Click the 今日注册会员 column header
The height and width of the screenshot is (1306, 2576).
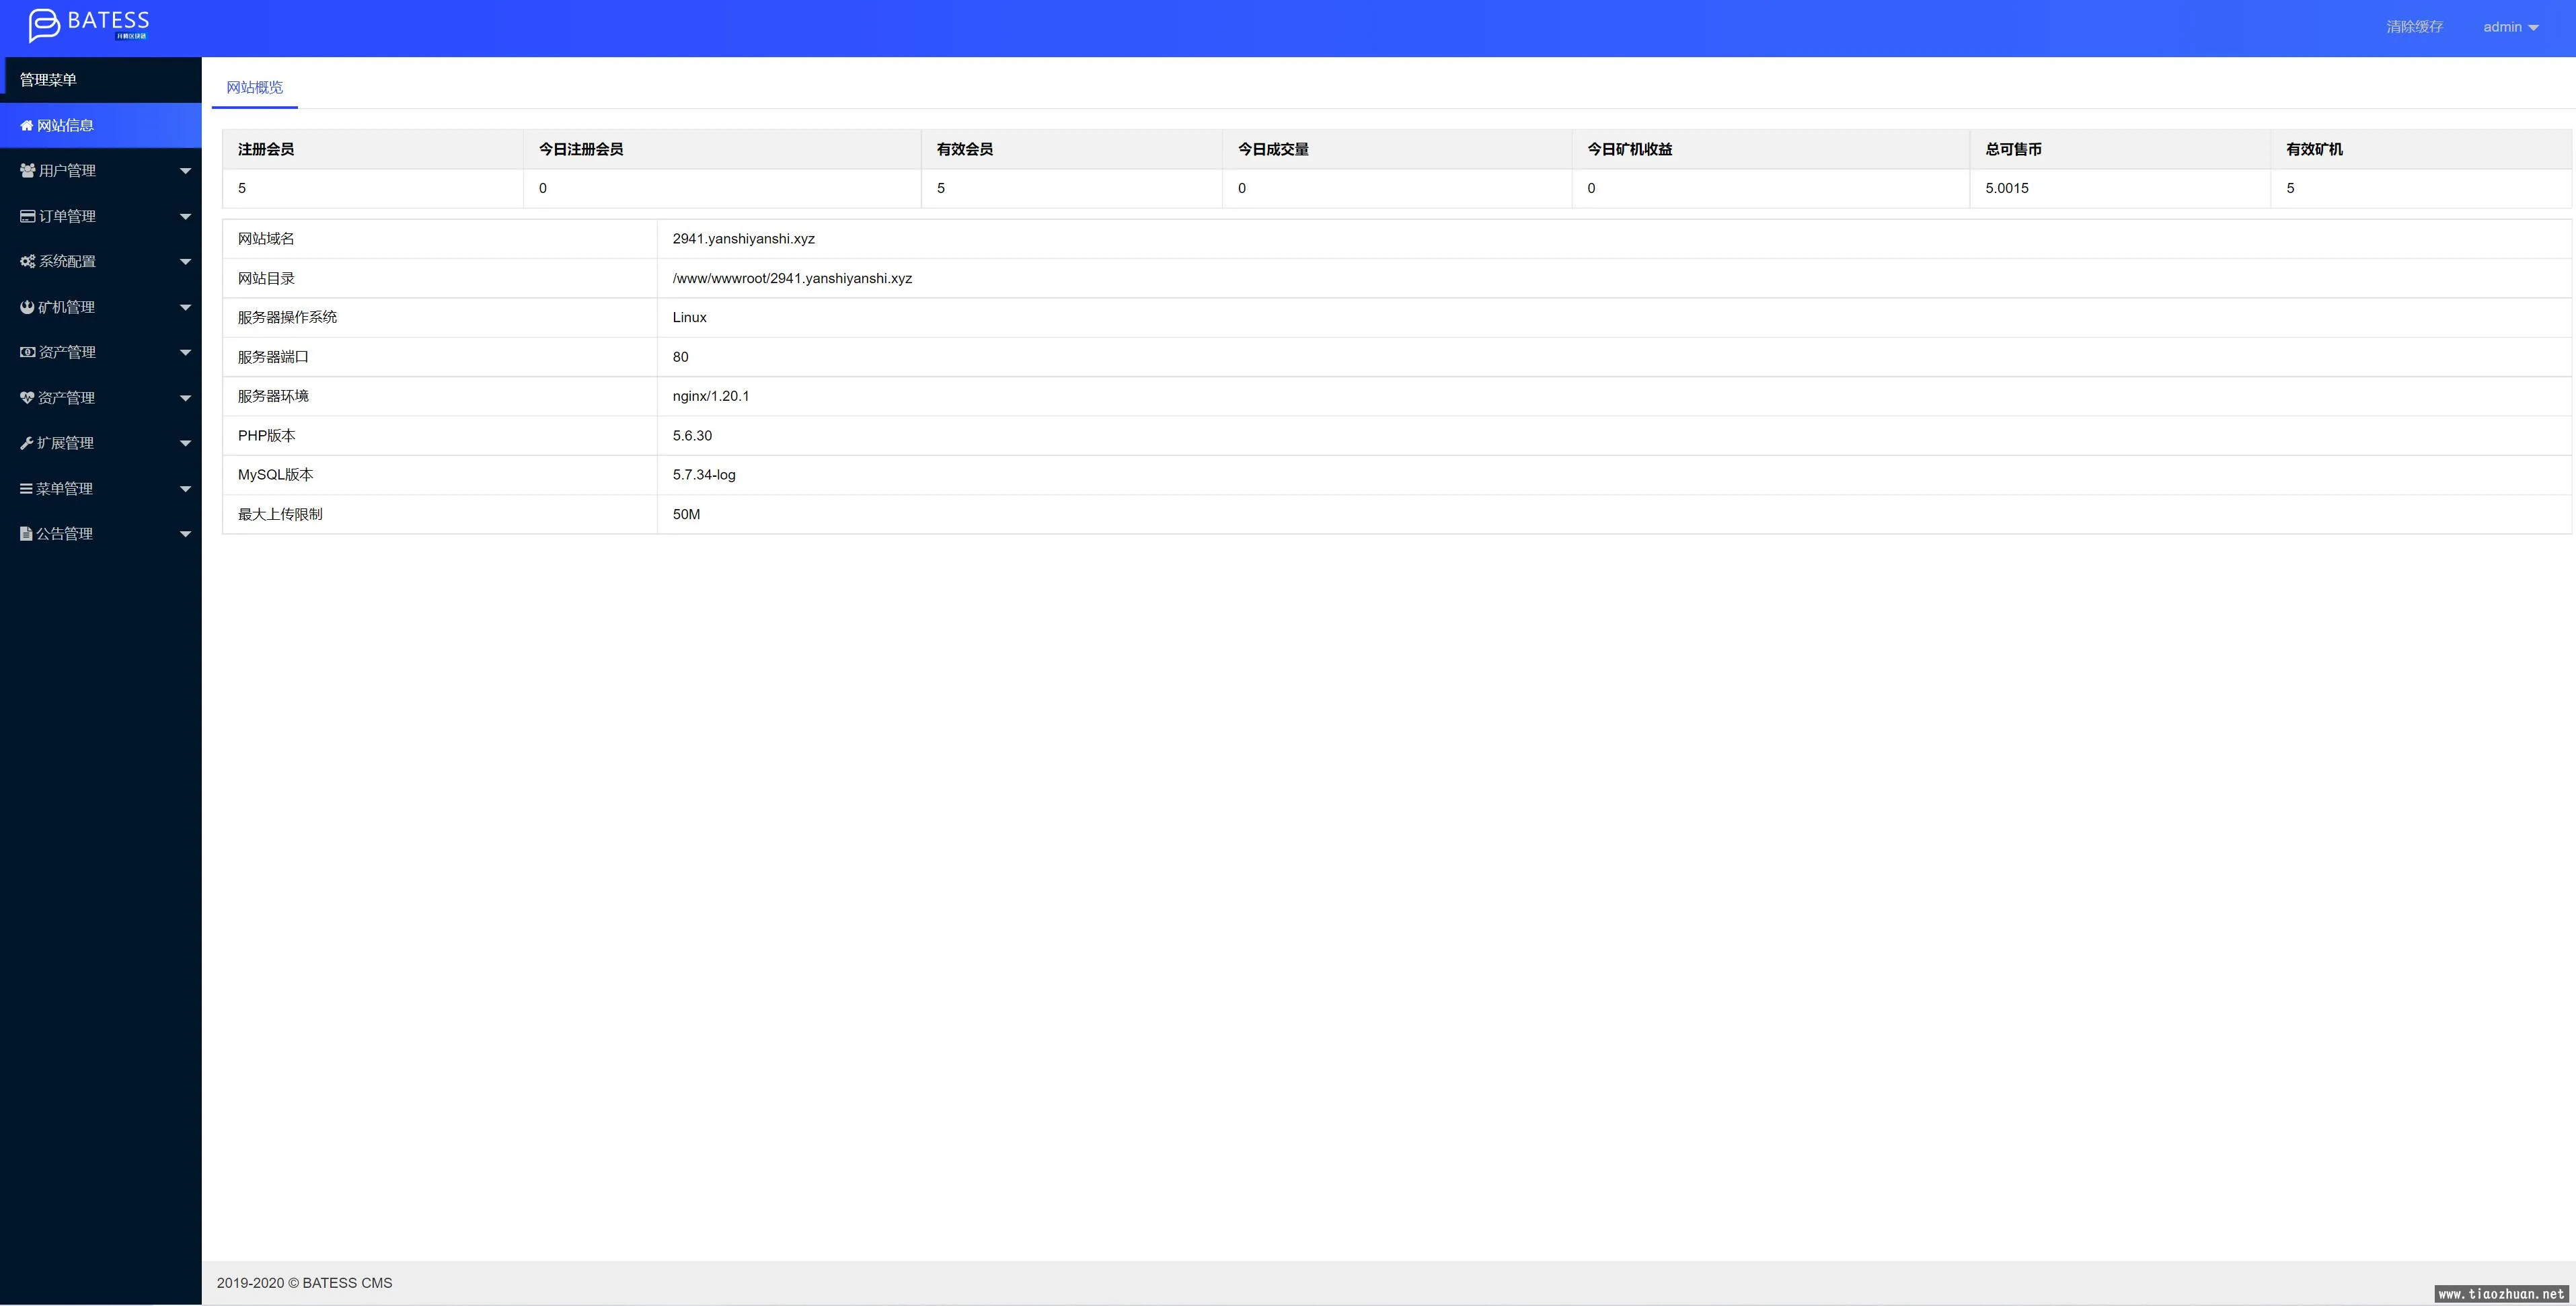[581, 149]
